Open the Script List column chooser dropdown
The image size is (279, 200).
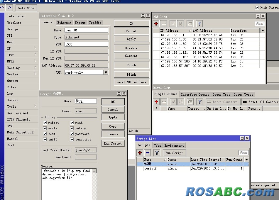pos(246,160)
